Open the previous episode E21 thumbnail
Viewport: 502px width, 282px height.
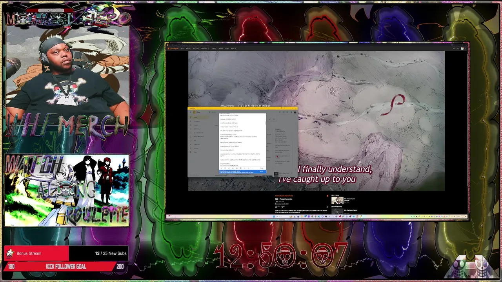pos(337,211)
